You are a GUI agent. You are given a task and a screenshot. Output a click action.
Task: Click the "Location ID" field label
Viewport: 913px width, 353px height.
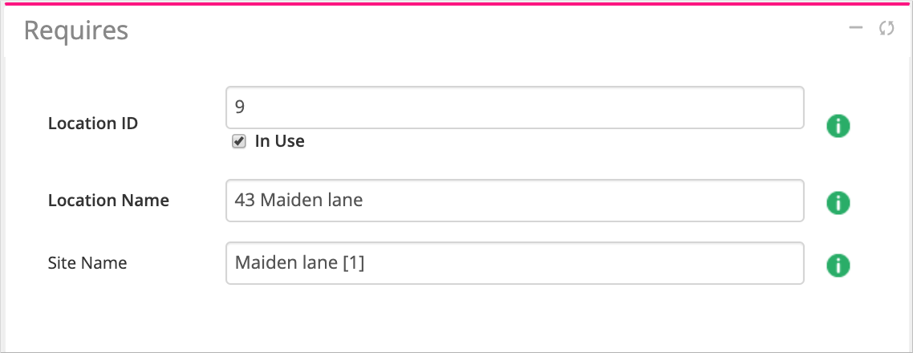pos(93,124)
